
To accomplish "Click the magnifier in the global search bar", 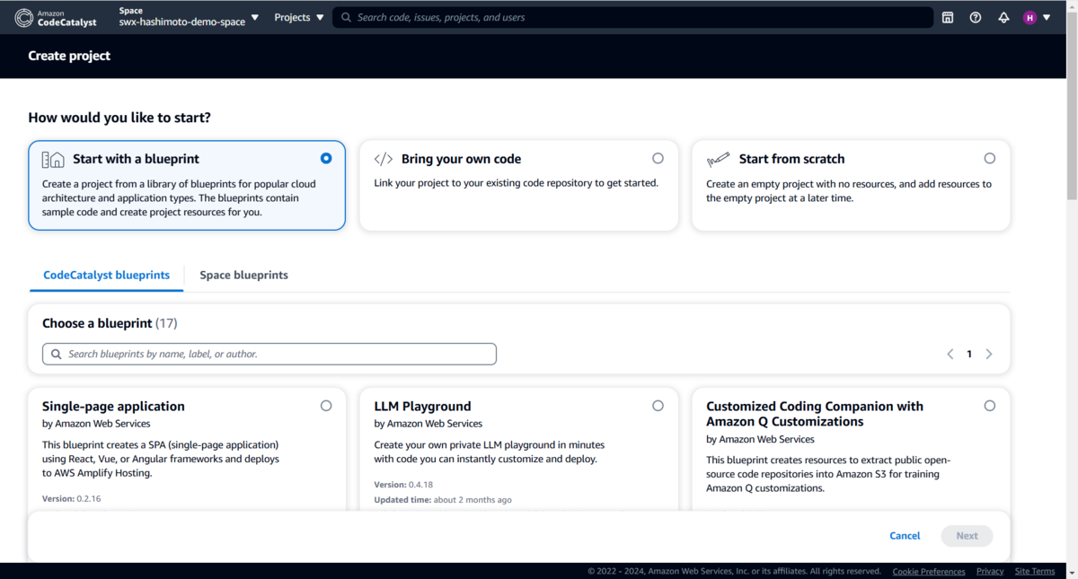I will click(x=346, y=17).
